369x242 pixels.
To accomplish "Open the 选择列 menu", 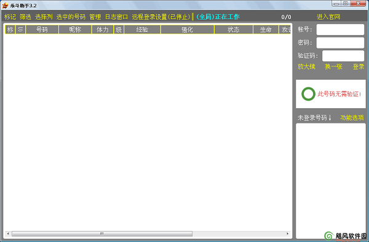I will tap(44, 17).
